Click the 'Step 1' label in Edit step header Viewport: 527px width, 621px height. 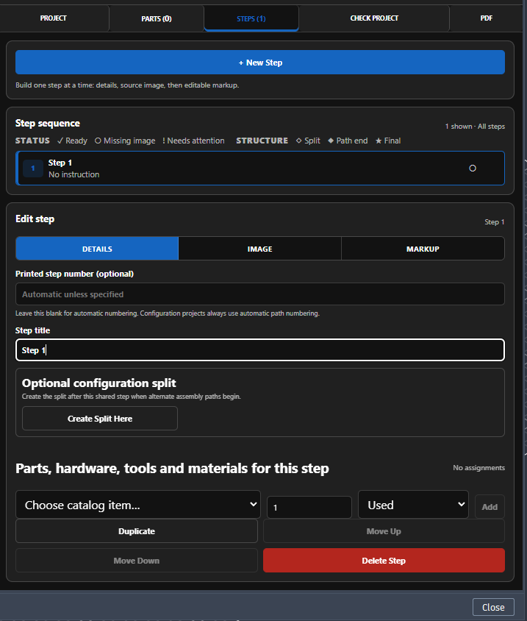495,221
